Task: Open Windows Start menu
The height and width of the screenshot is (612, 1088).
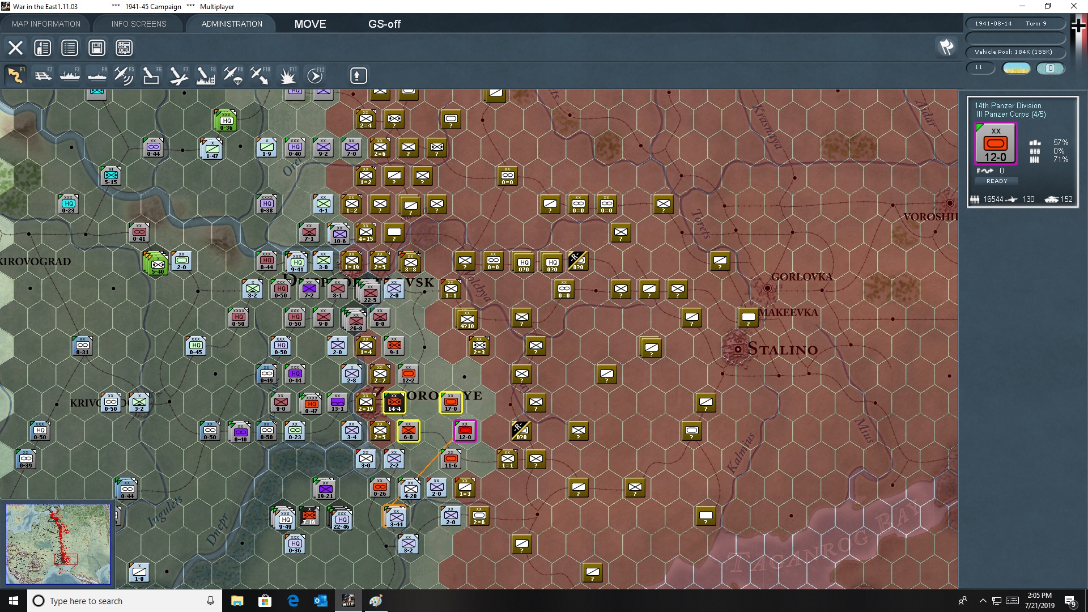Action: 14,601
